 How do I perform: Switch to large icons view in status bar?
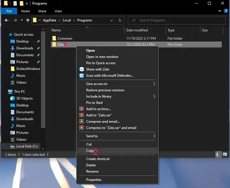pos(225,154)
